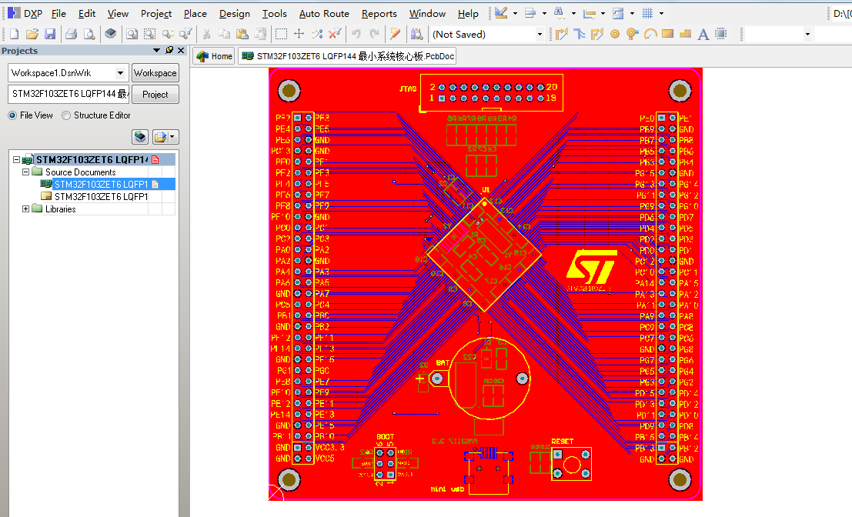
Task: Select the Place String text tool
Action: (703, 34)
